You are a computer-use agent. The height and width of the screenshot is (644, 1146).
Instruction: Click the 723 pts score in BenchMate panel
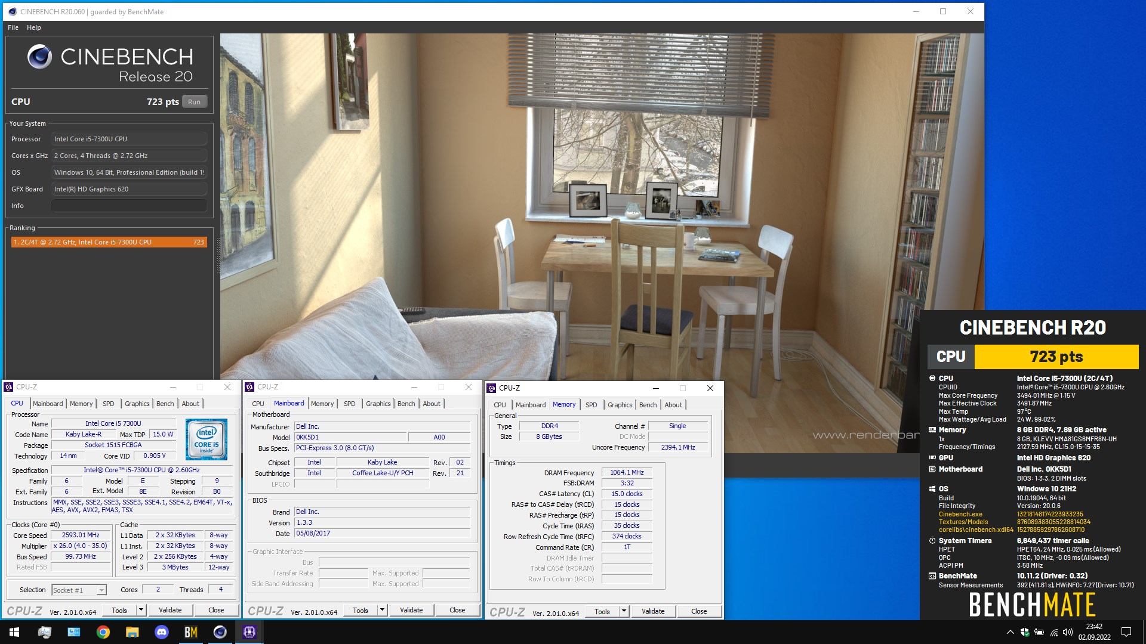click(x=1056, y=357)
